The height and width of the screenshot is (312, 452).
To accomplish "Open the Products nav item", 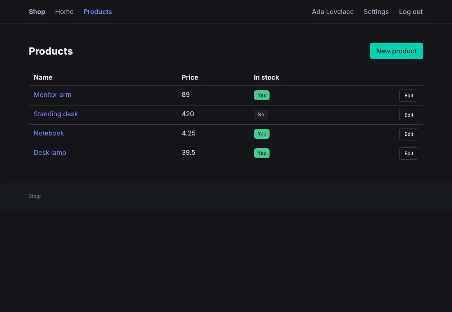I will click(98, 12).
